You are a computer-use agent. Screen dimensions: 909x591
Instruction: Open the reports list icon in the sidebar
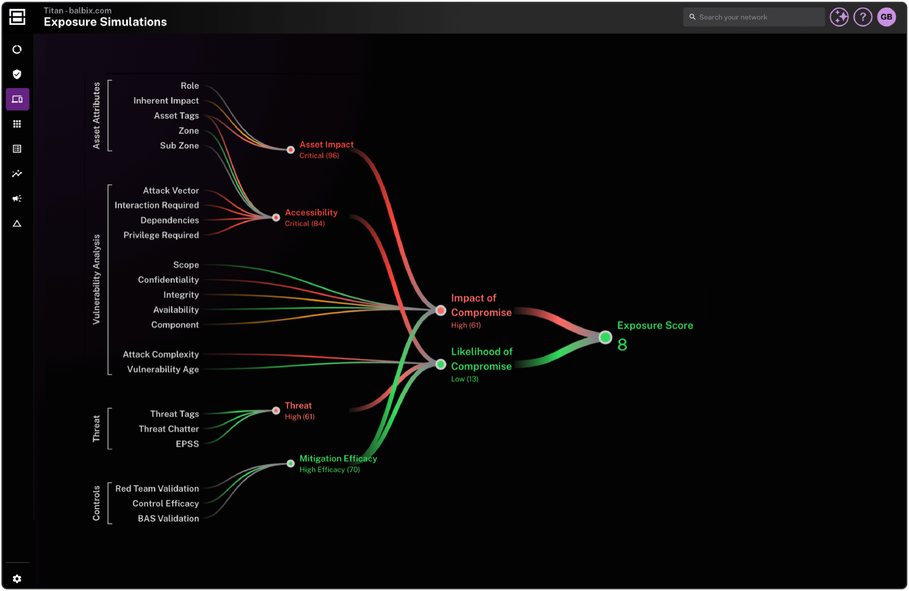(17, 148)
